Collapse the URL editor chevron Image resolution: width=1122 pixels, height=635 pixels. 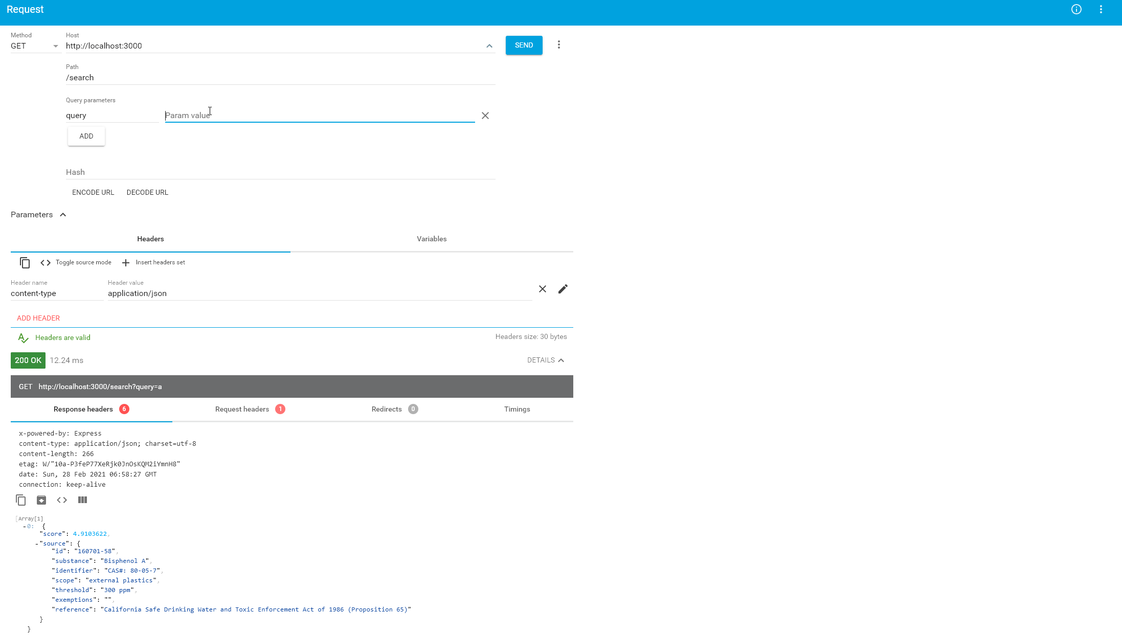489,46
